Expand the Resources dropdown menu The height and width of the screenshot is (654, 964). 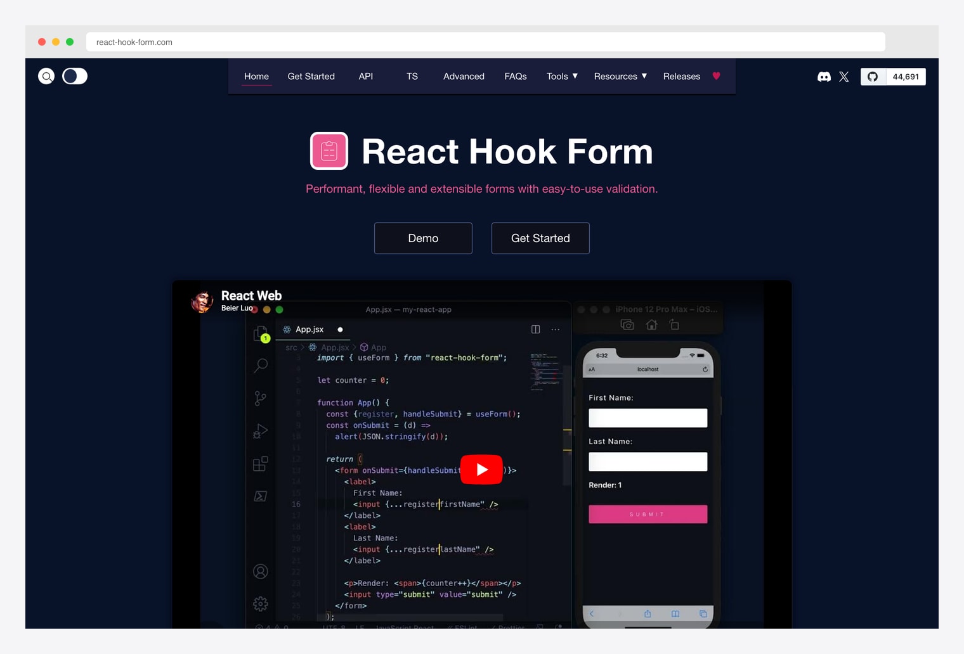click(x=620, y=76)
